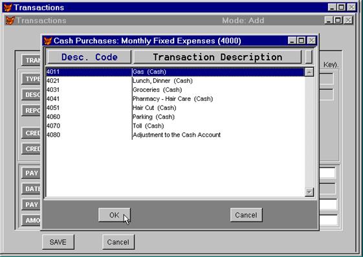This screenshot has width=363, height=257.
Task: Click the AMO label button behind dialog
Action: tap(32, 220)
